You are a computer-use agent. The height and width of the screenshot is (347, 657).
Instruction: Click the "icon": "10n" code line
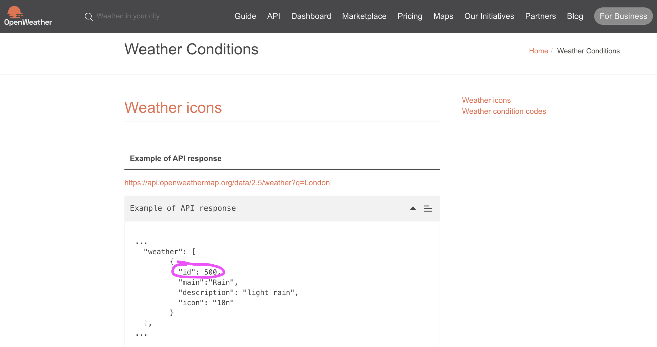pos(206,303)
